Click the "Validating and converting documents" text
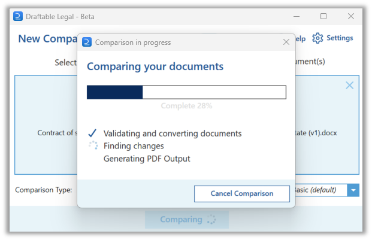Viewport: 372px width, 240px height. [173, 133]
